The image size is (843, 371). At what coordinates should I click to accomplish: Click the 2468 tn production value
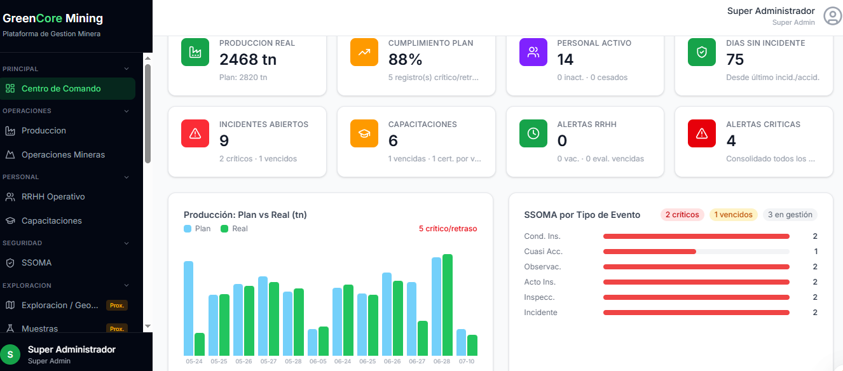[248, 60]
